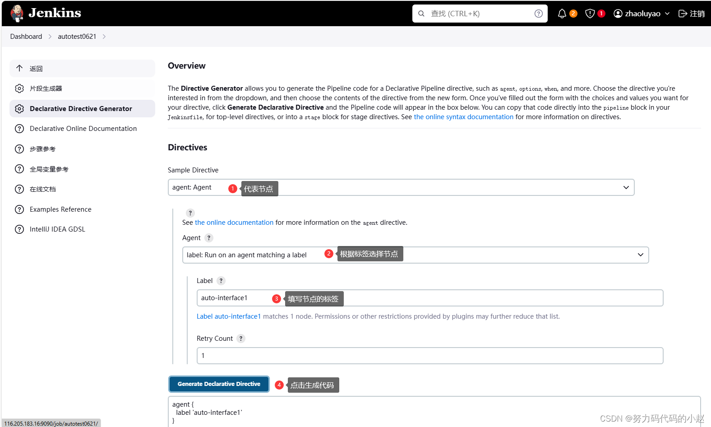Expand the autotest0621 breadcrumb chevron
Viewport: 711px width, 427px height.
104,37
